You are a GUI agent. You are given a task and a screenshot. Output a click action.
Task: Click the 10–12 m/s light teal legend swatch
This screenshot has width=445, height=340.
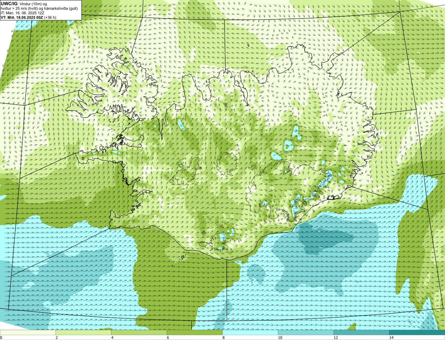[x=306, y=332]
